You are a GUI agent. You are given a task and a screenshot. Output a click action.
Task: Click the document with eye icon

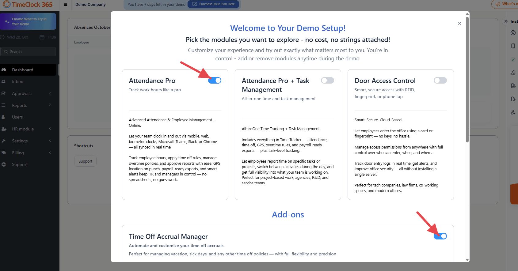(513, 86)
